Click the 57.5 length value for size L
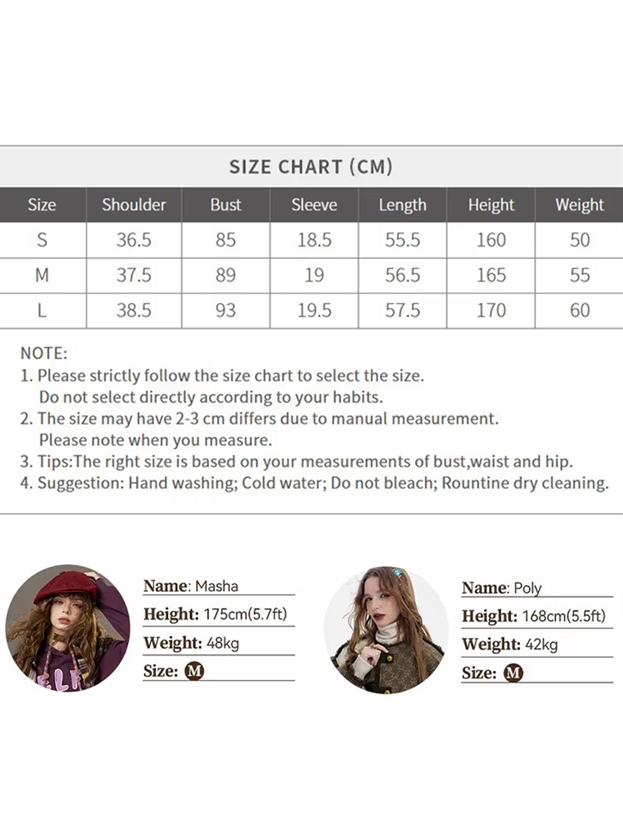Image resolution: width=623 pixels, height=831 pixels. pos(403,310)
